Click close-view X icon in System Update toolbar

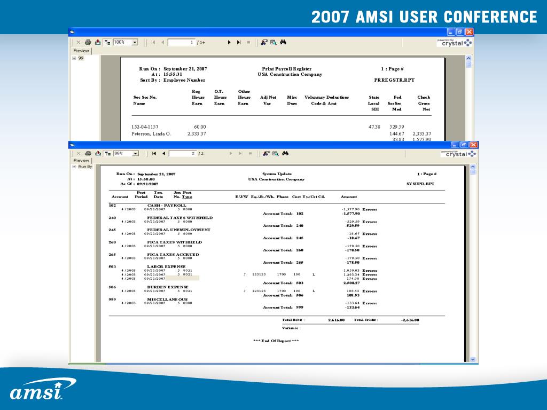[x=79, y=153]
